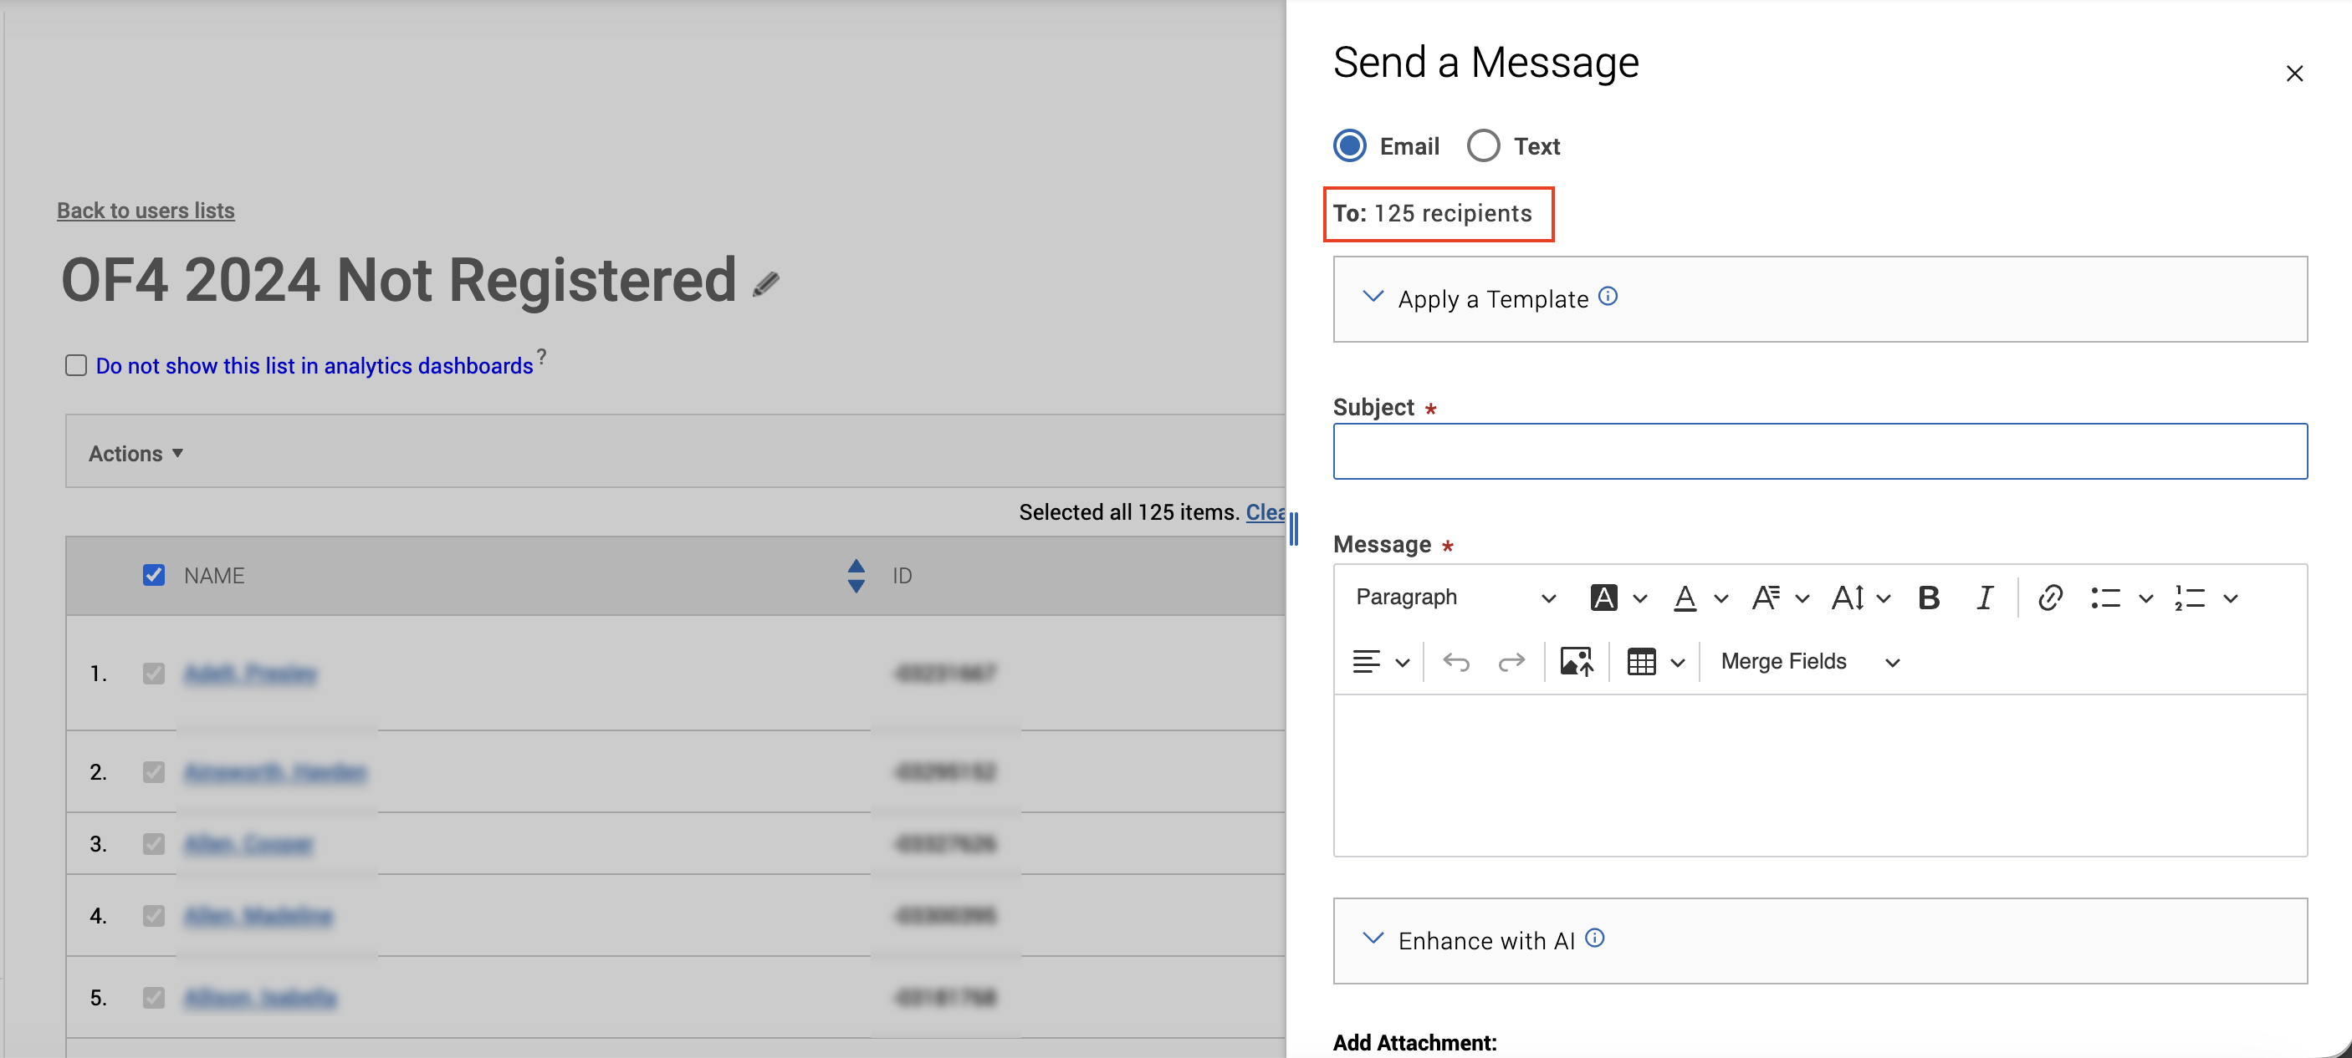The image size is (2352, 1058).
Task: Open the font background color dropdown arrow
Action: click(1640, 599)
